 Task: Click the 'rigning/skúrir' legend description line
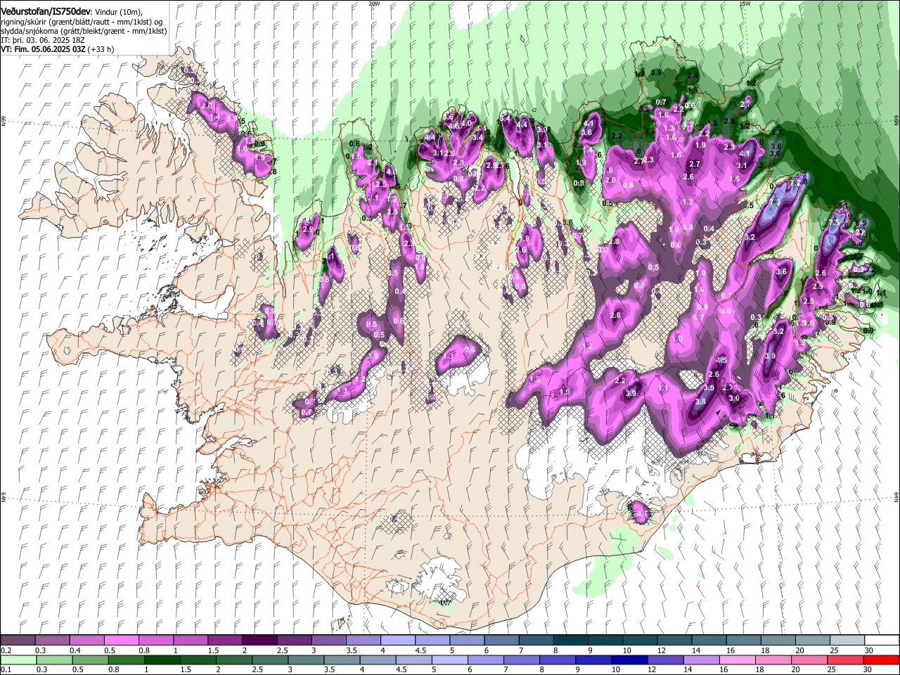point(82,22)
